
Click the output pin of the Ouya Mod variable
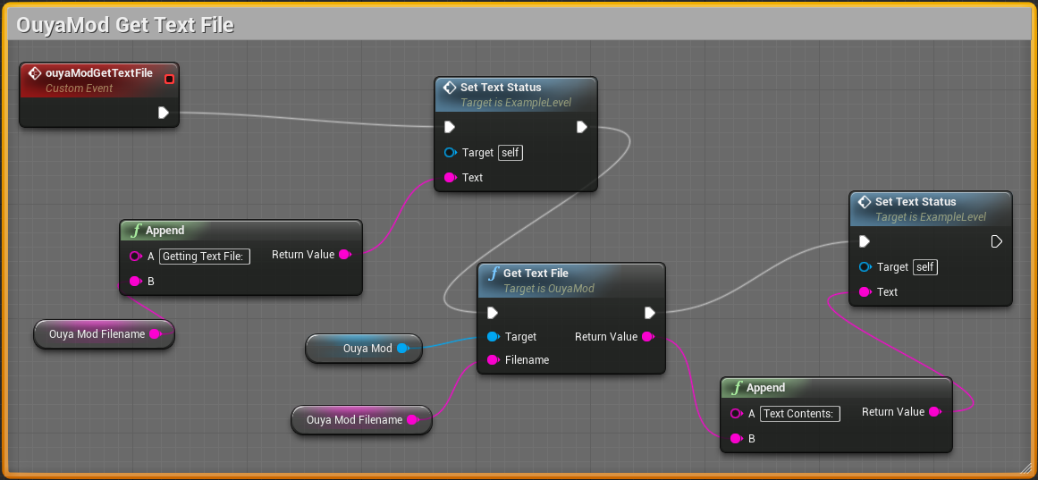click(x=402, y=349)
